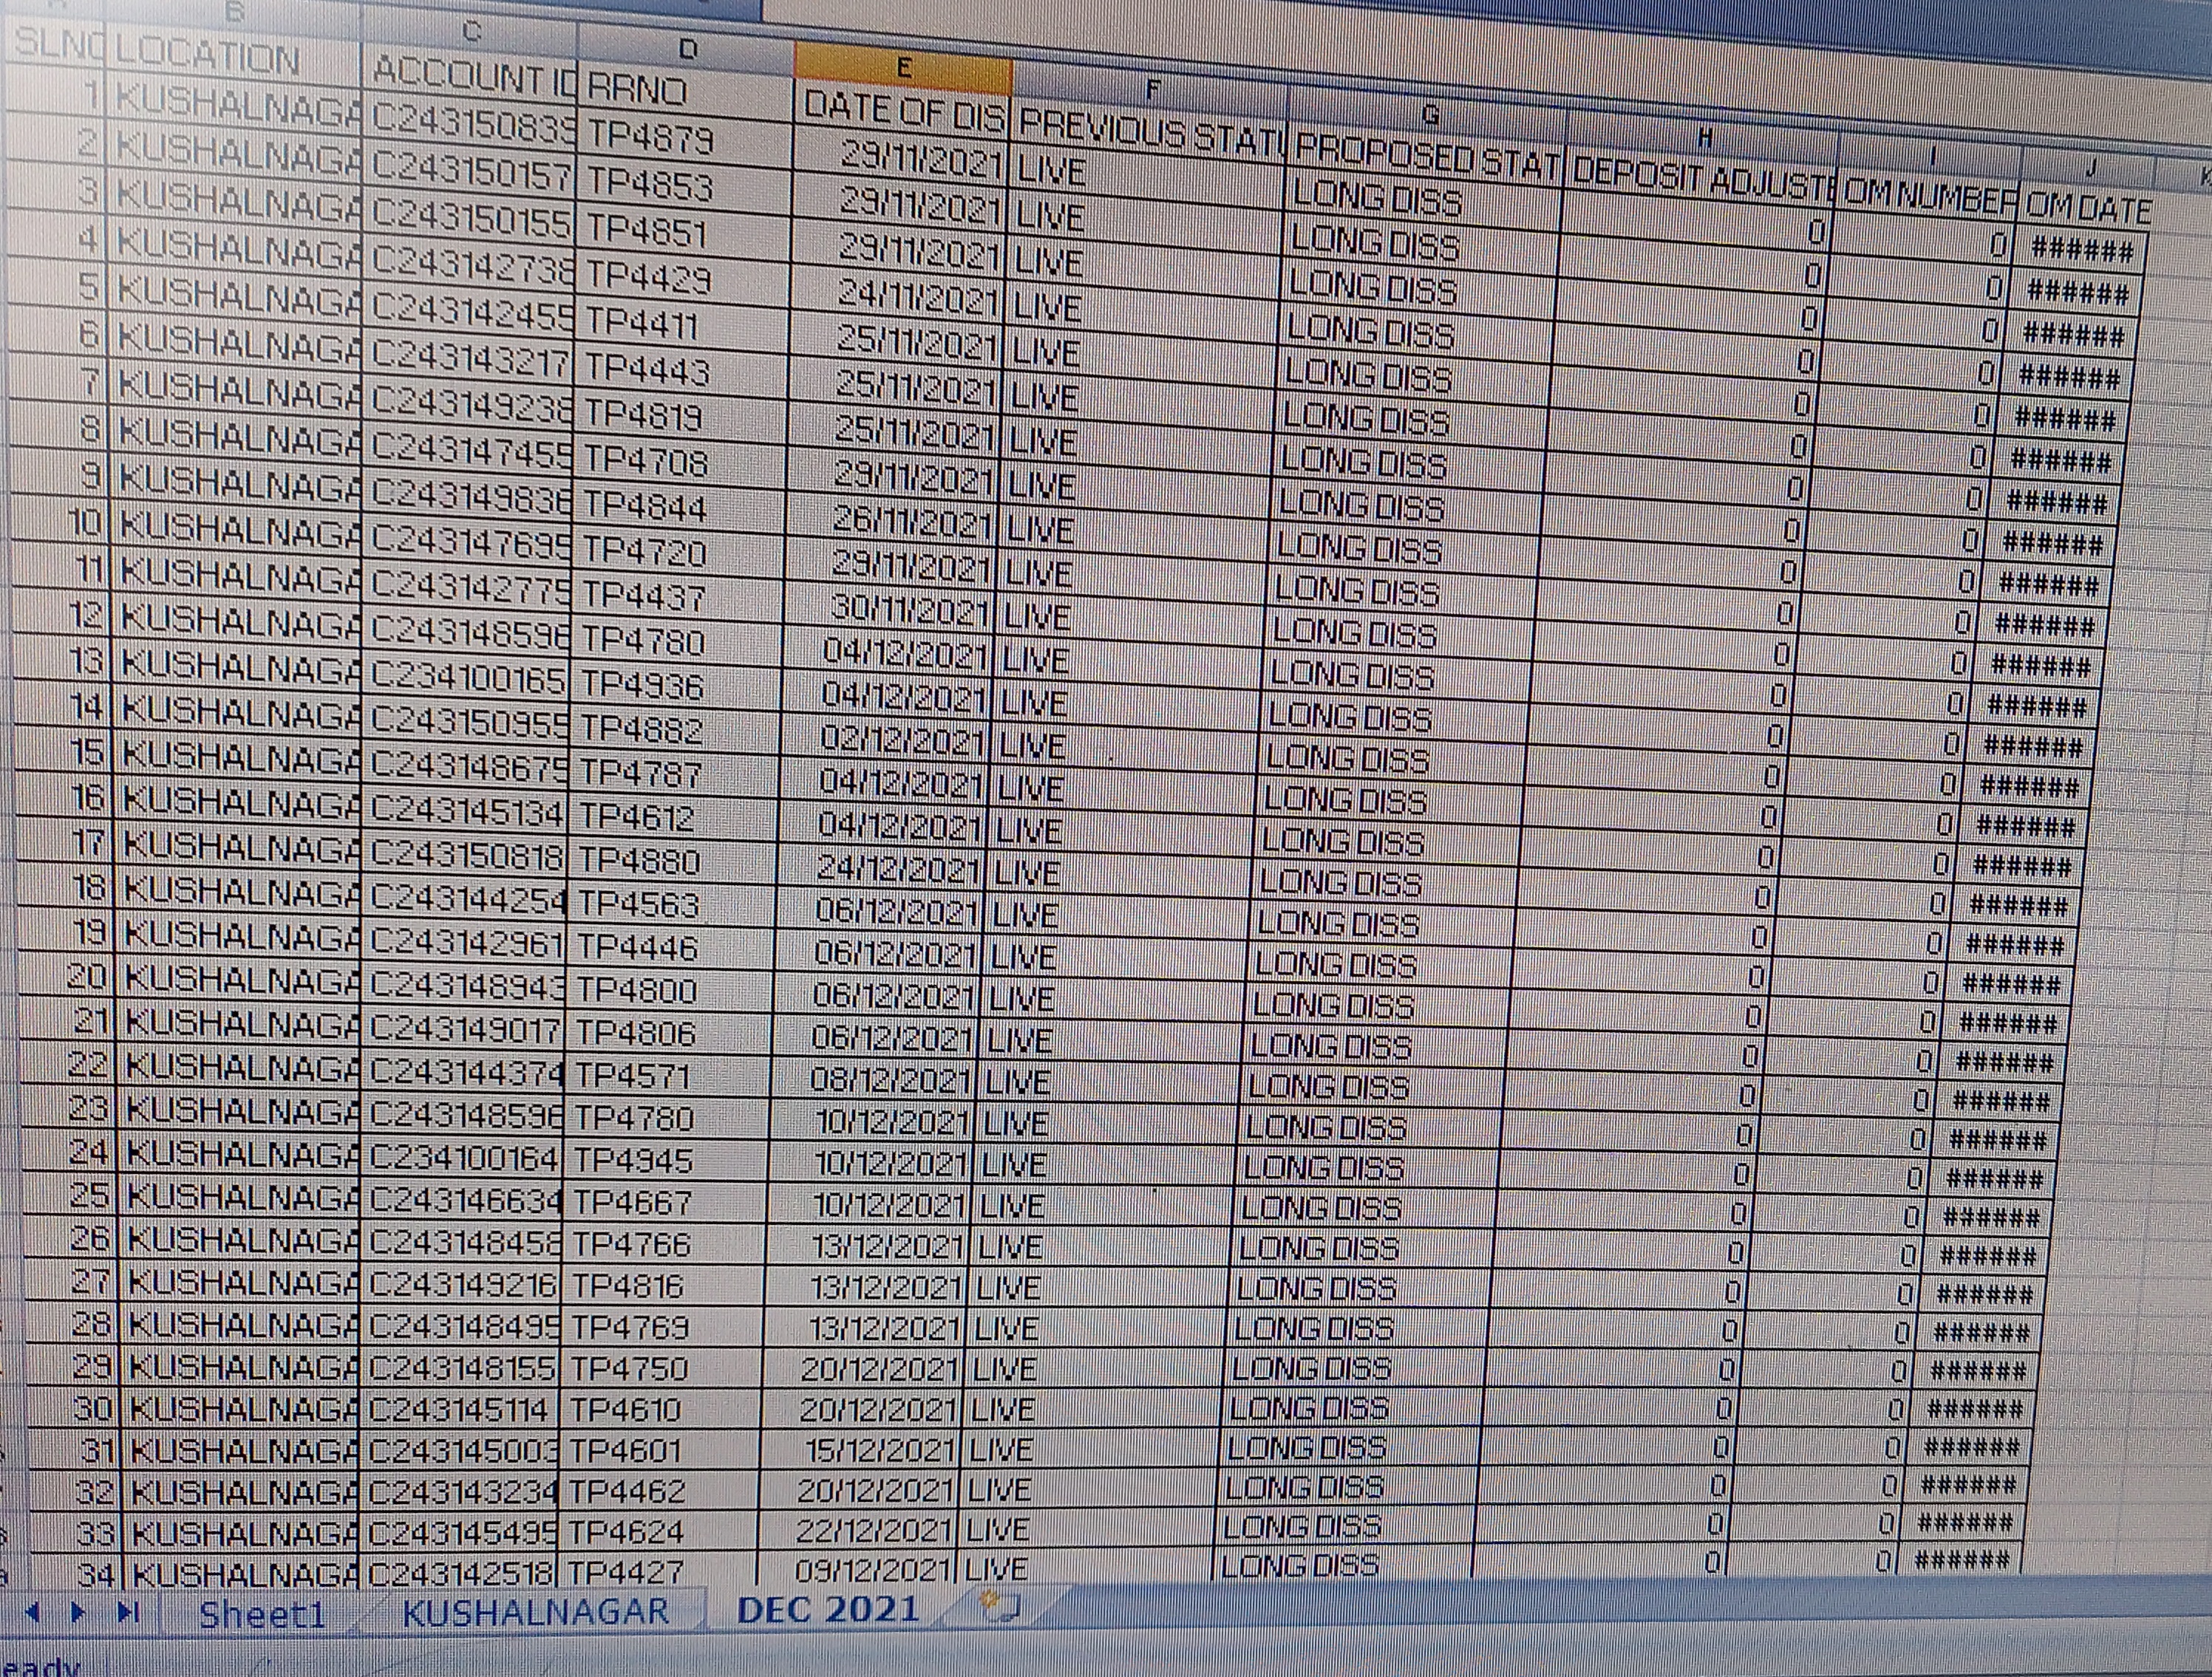Viewport: 2212px width, 1677px height.
Task: Click the Insert Worksheet icon after DEC 2021
Action: [1002, 1608]
